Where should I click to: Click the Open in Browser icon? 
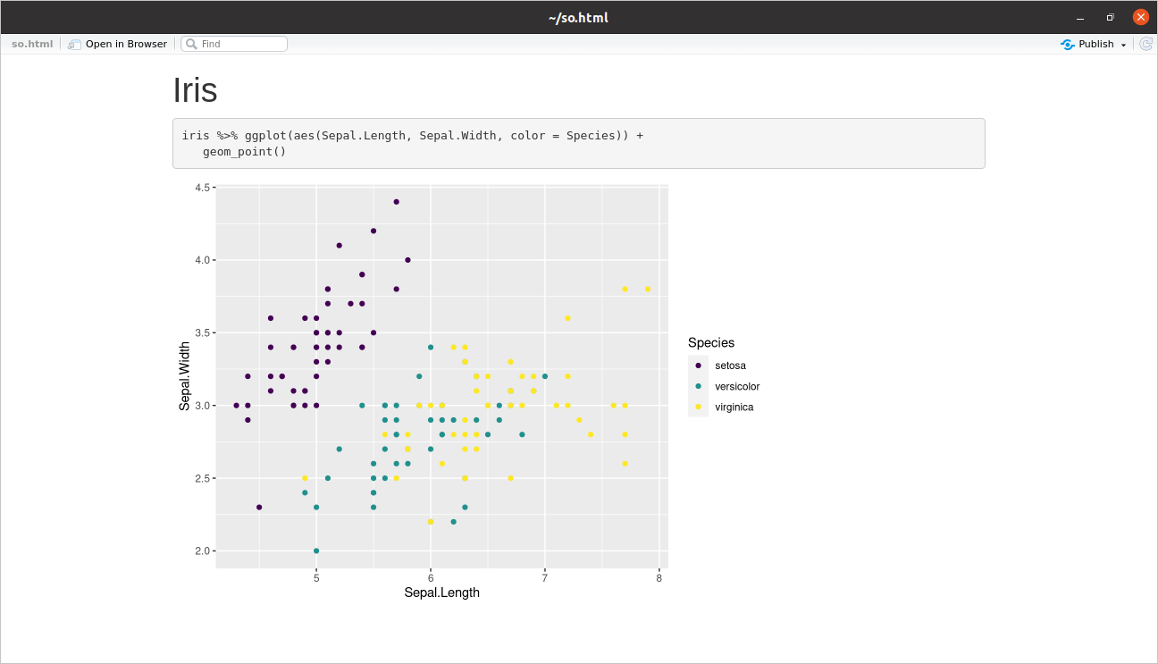[73, 43]
